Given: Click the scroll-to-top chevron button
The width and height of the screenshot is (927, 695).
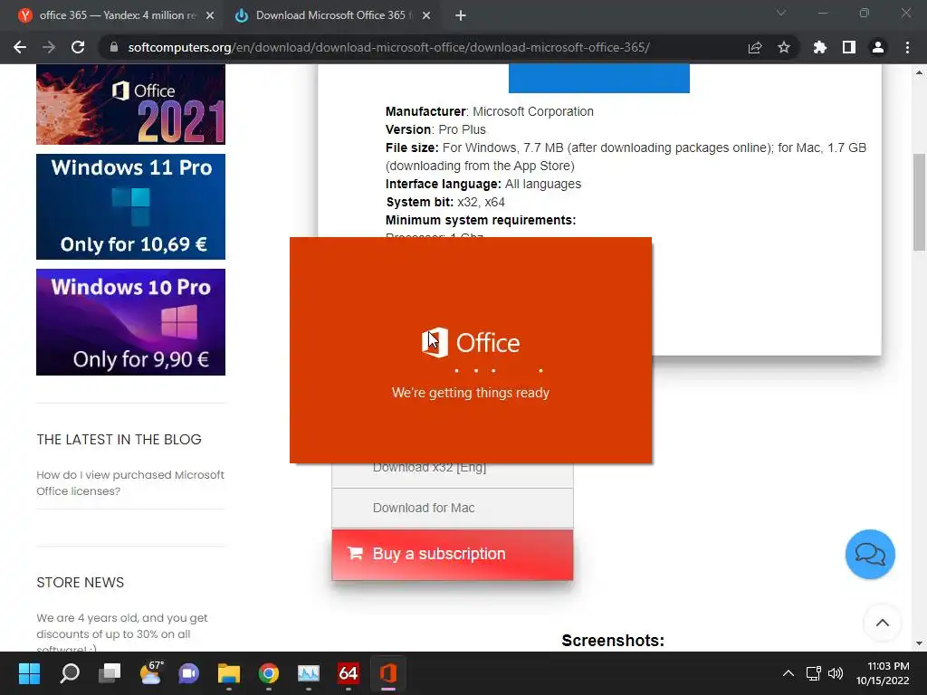Looking at the screenshot, I should tap(882, 623).
